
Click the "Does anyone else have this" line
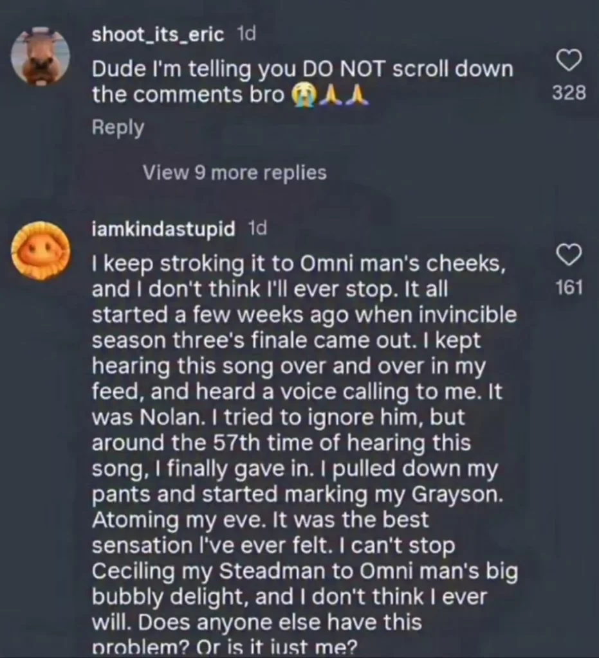pyautogui.click(x=257, y=622)
